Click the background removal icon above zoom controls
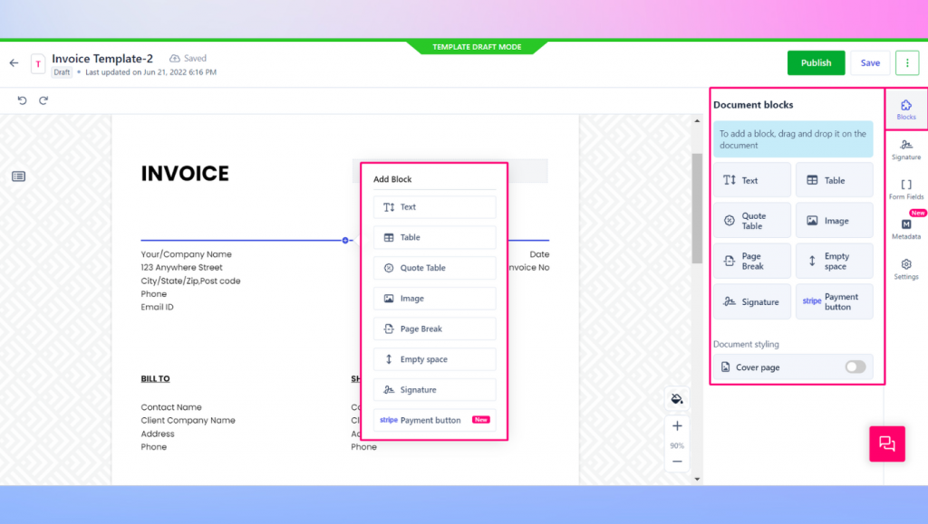 (677, 398)
